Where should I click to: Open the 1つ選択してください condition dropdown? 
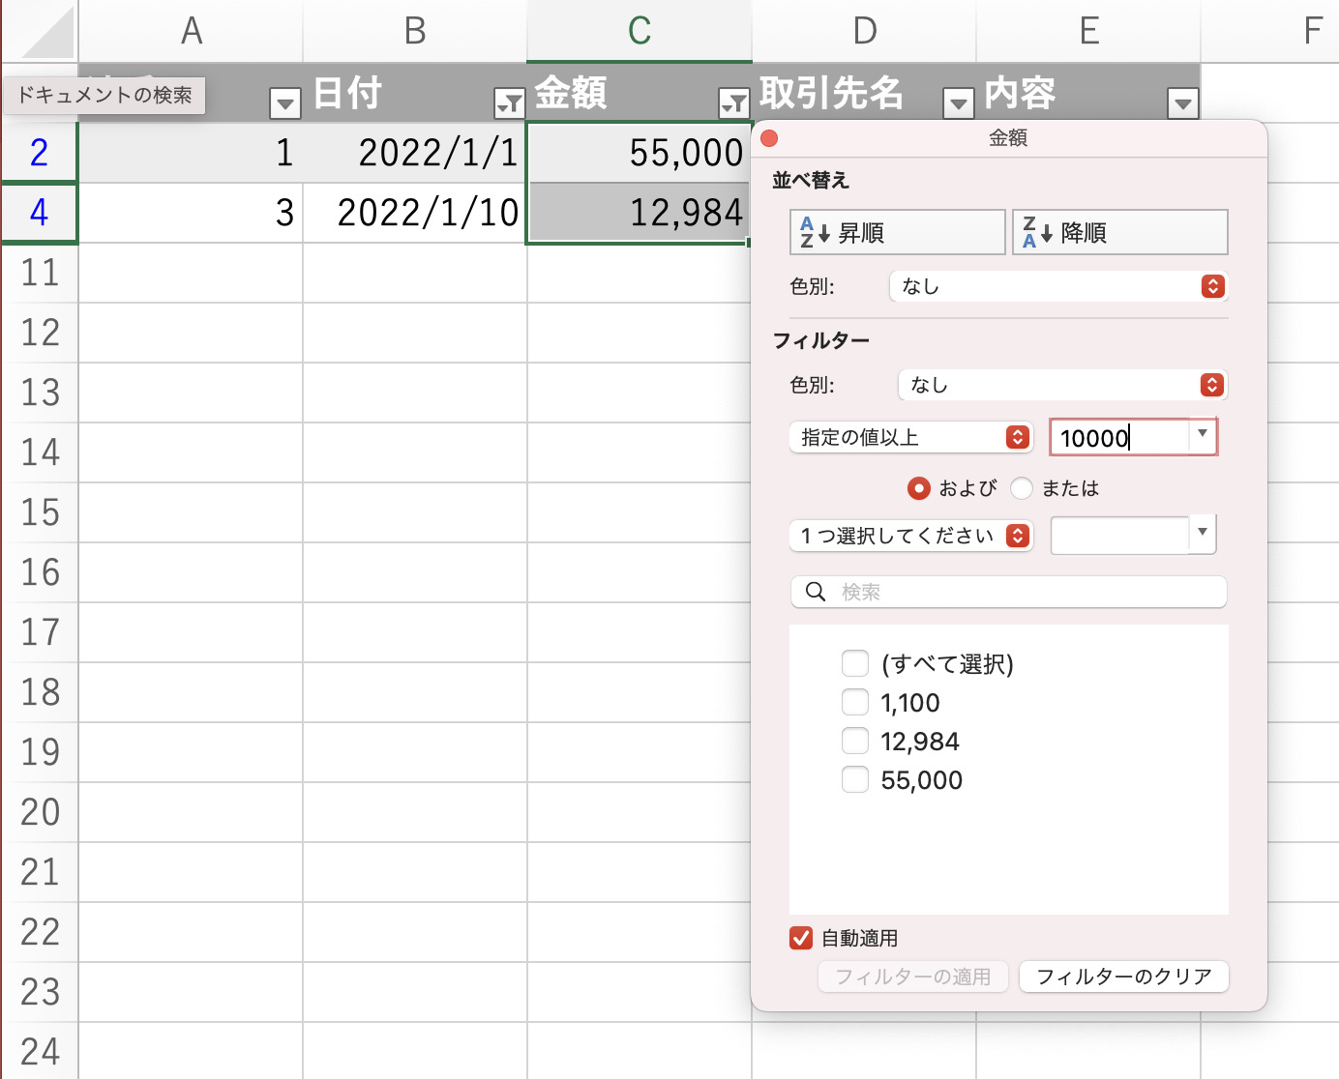pos(910,536)
